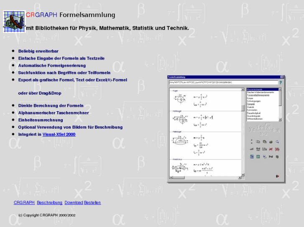304x227 pixels.
Task: Select Schwingungen in the category list
Action: pyautogui.click(x=263, y=101)
